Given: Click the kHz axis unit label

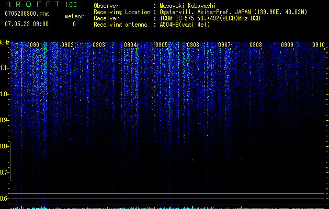Looking at the screenshot, I should pyautogui.click(x=5, y=43).
